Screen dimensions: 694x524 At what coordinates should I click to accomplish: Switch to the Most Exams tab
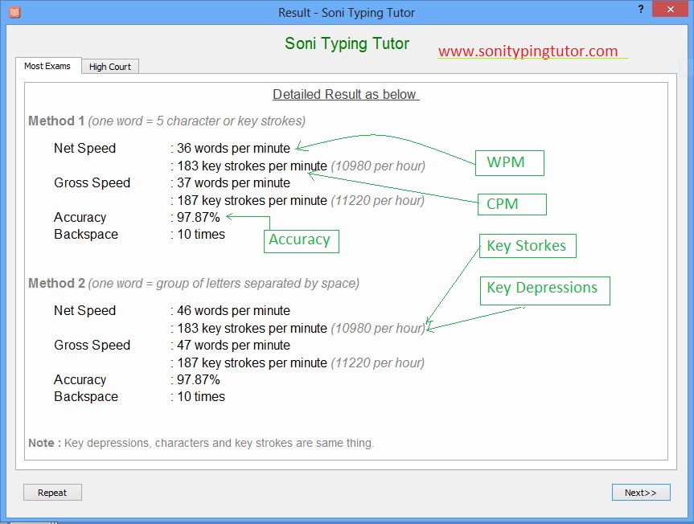tap(47, 66)
